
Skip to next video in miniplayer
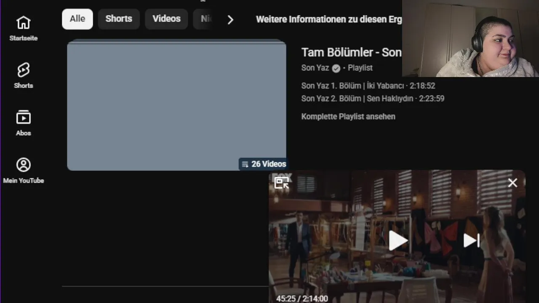pyautogui.click(x=471, y=240)
